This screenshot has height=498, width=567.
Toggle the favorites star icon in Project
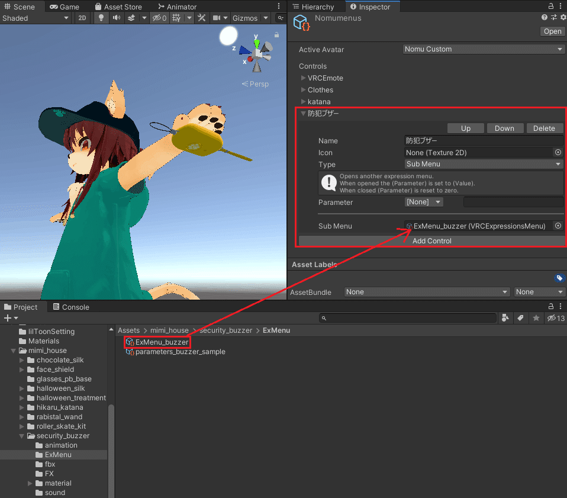(x=536, y=318)
